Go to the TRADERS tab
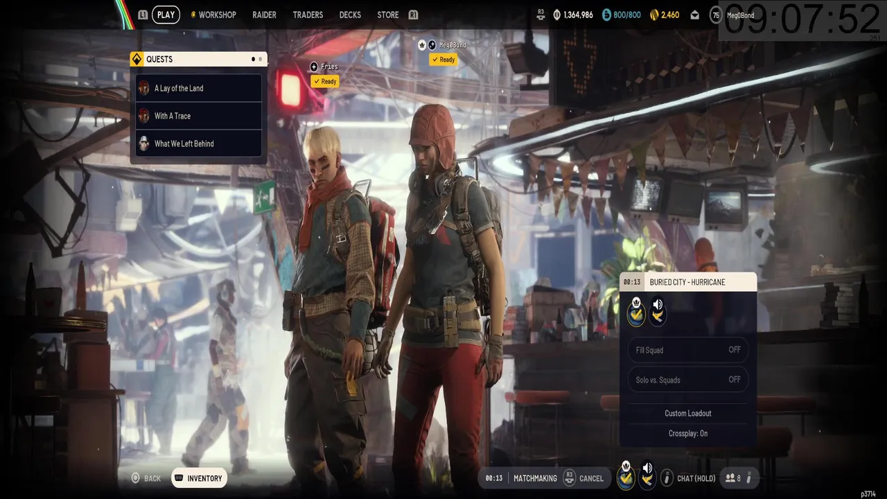This screenshot has height=499, width=887. 308,15
